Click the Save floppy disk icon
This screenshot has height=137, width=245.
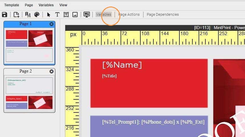click(x=5, y=15)
